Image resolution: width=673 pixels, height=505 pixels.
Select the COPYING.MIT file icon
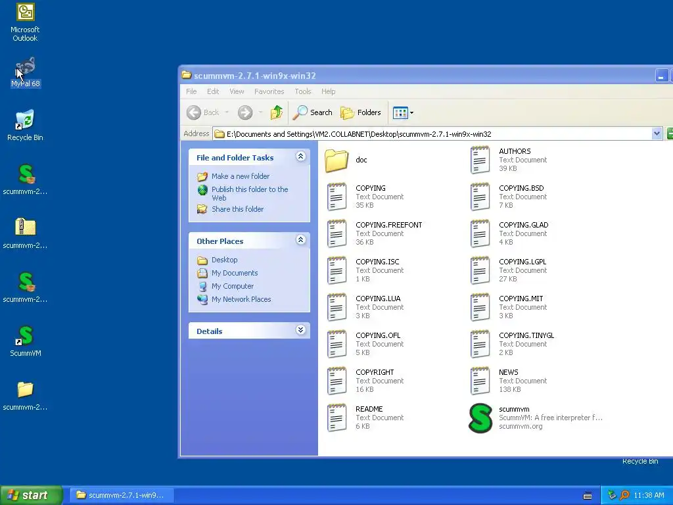pos(480,308)
